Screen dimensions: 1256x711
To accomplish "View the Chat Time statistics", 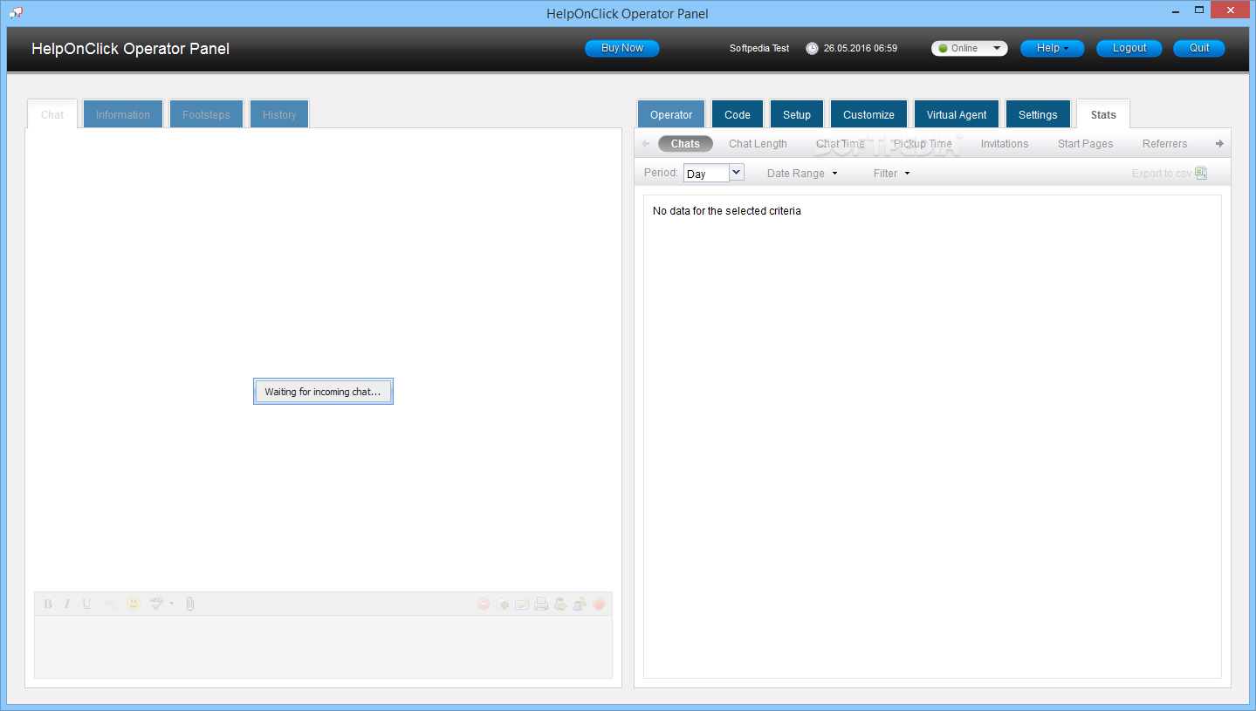I will pyautogui.click(x=841, y=144).
